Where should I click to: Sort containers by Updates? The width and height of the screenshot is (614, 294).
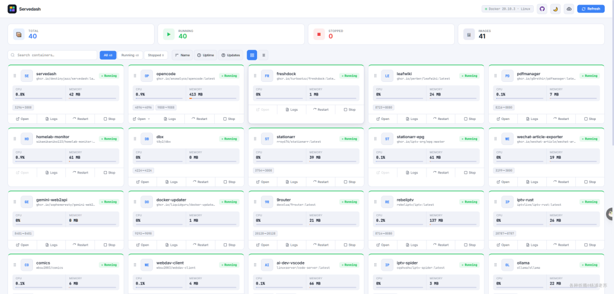click(231, 55)
